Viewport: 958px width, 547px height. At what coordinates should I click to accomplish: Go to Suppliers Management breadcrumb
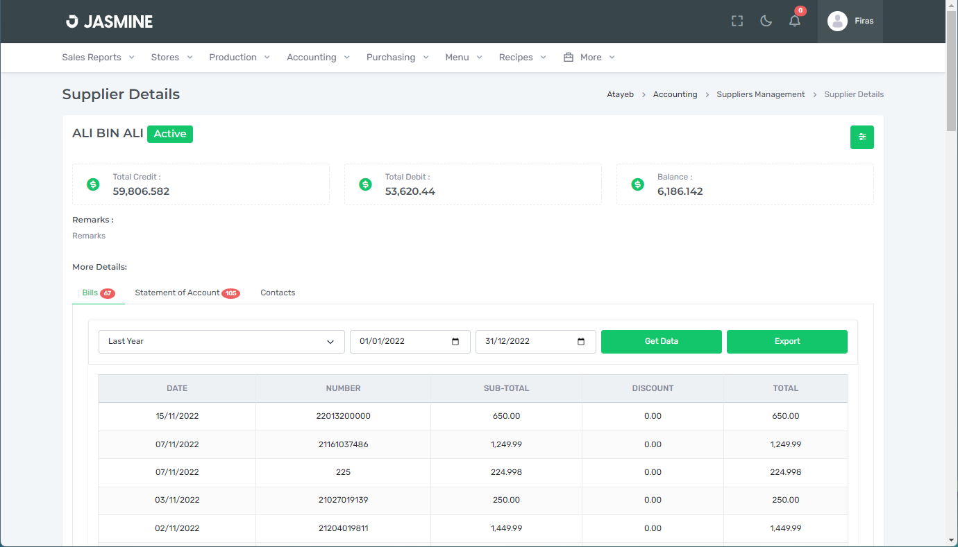pos(760,94)
